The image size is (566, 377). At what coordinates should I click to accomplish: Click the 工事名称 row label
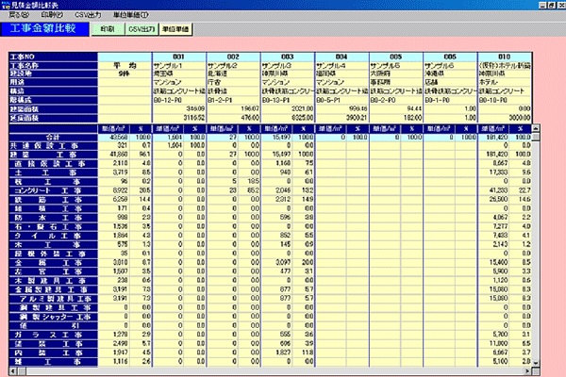[x=53, y=66]
